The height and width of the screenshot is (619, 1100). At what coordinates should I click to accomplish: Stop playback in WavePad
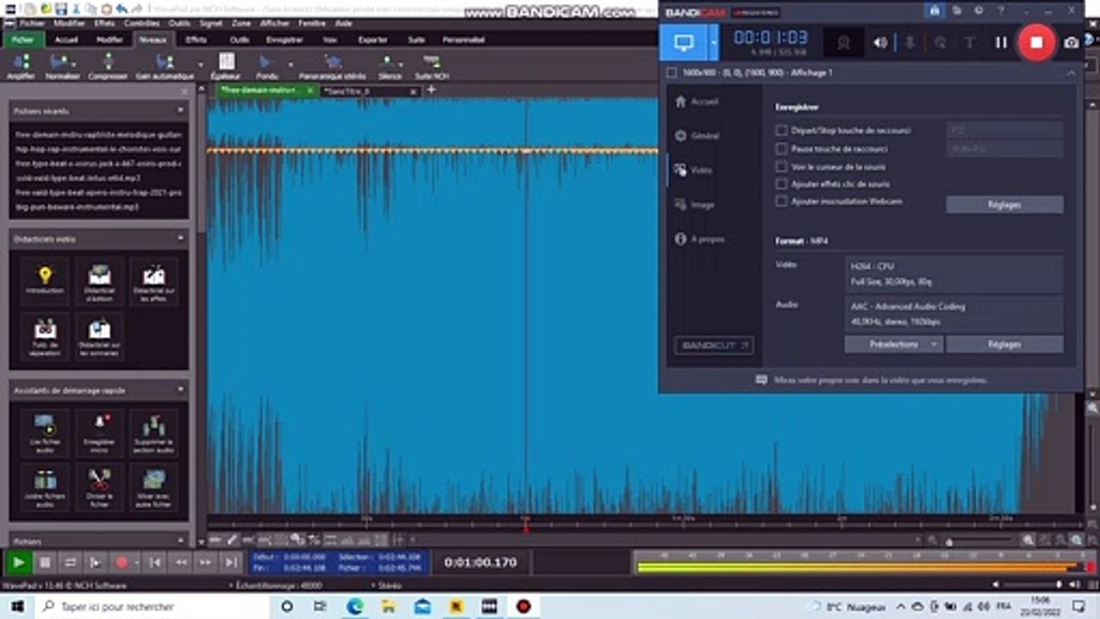click(45, 562)
